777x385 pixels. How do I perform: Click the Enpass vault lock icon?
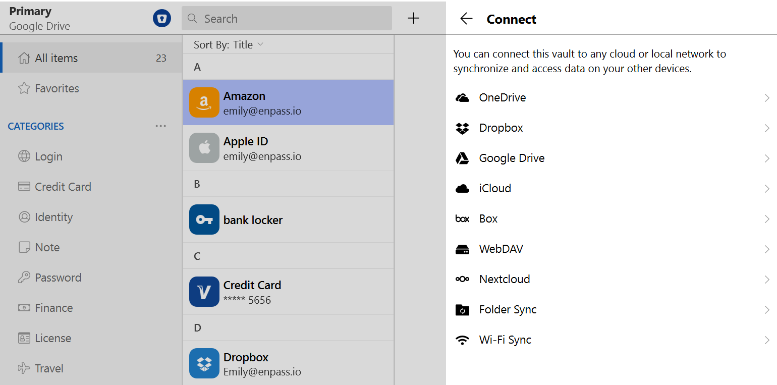[162, 19]
